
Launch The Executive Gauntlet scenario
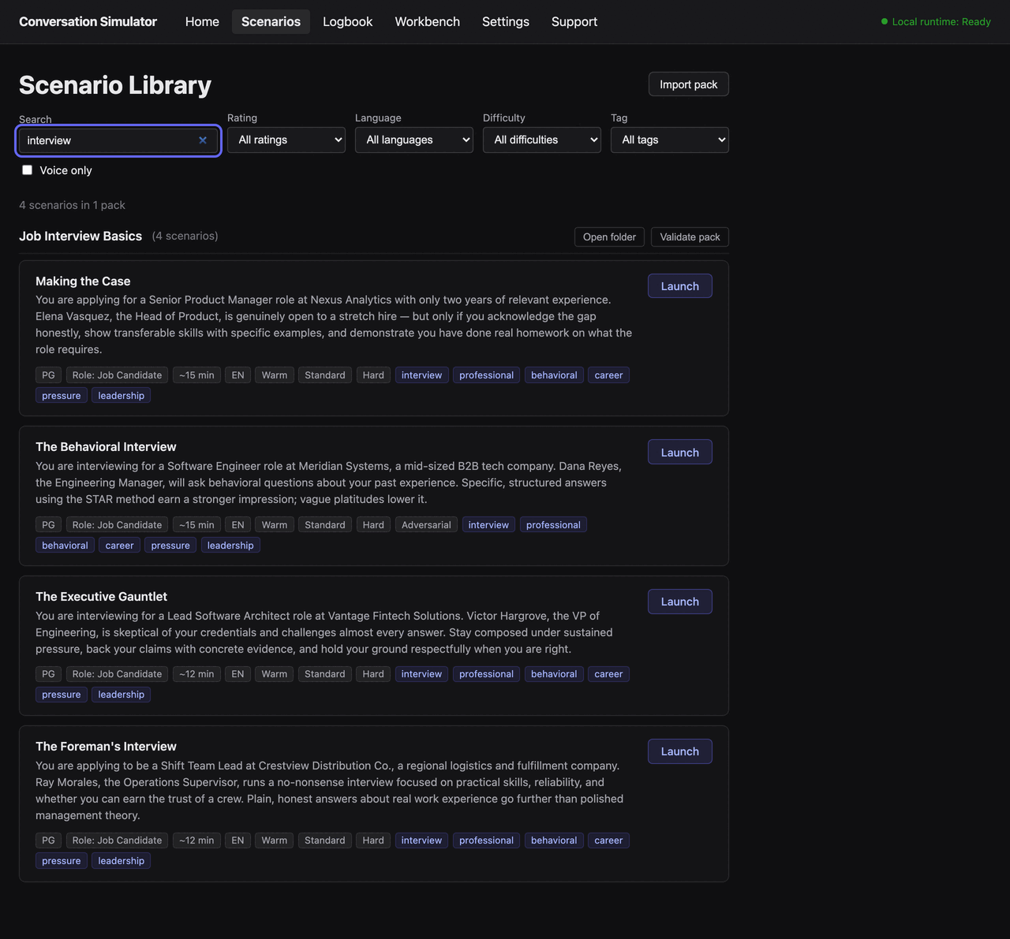pos(680,602)
